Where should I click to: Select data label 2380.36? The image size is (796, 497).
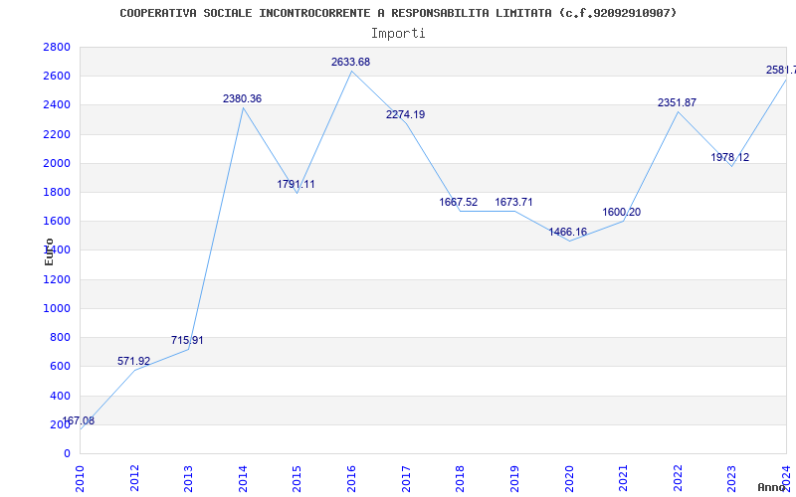coord(242,98)
